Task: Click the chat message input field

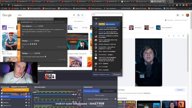Action: pyautogui.click(x=102, y=74)
